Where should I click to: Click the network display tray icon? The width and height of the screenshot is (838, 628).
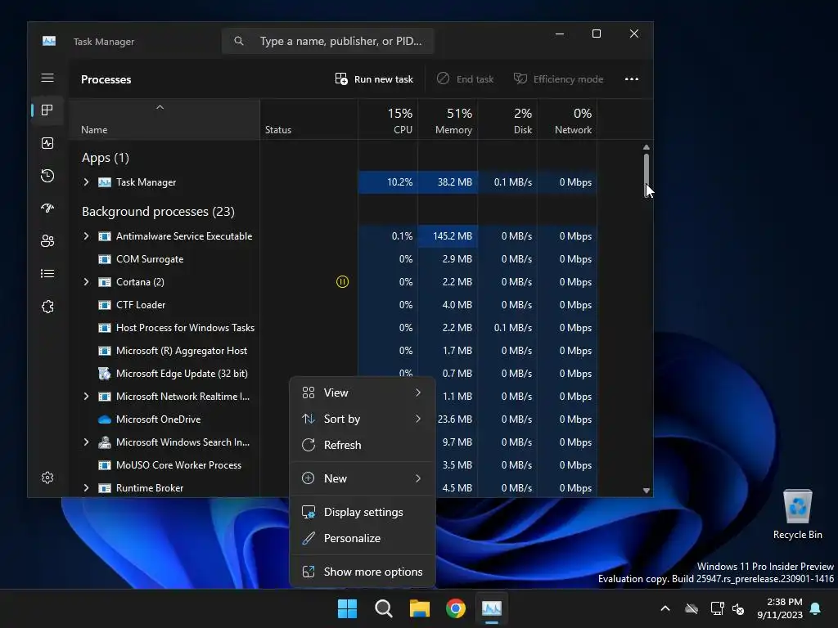click(x=717, y=608)
